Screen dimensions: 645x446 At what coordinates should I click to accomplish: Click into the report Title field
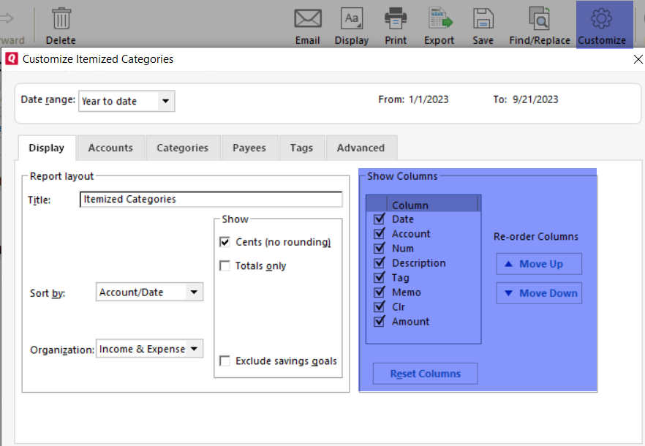point(211,199)
